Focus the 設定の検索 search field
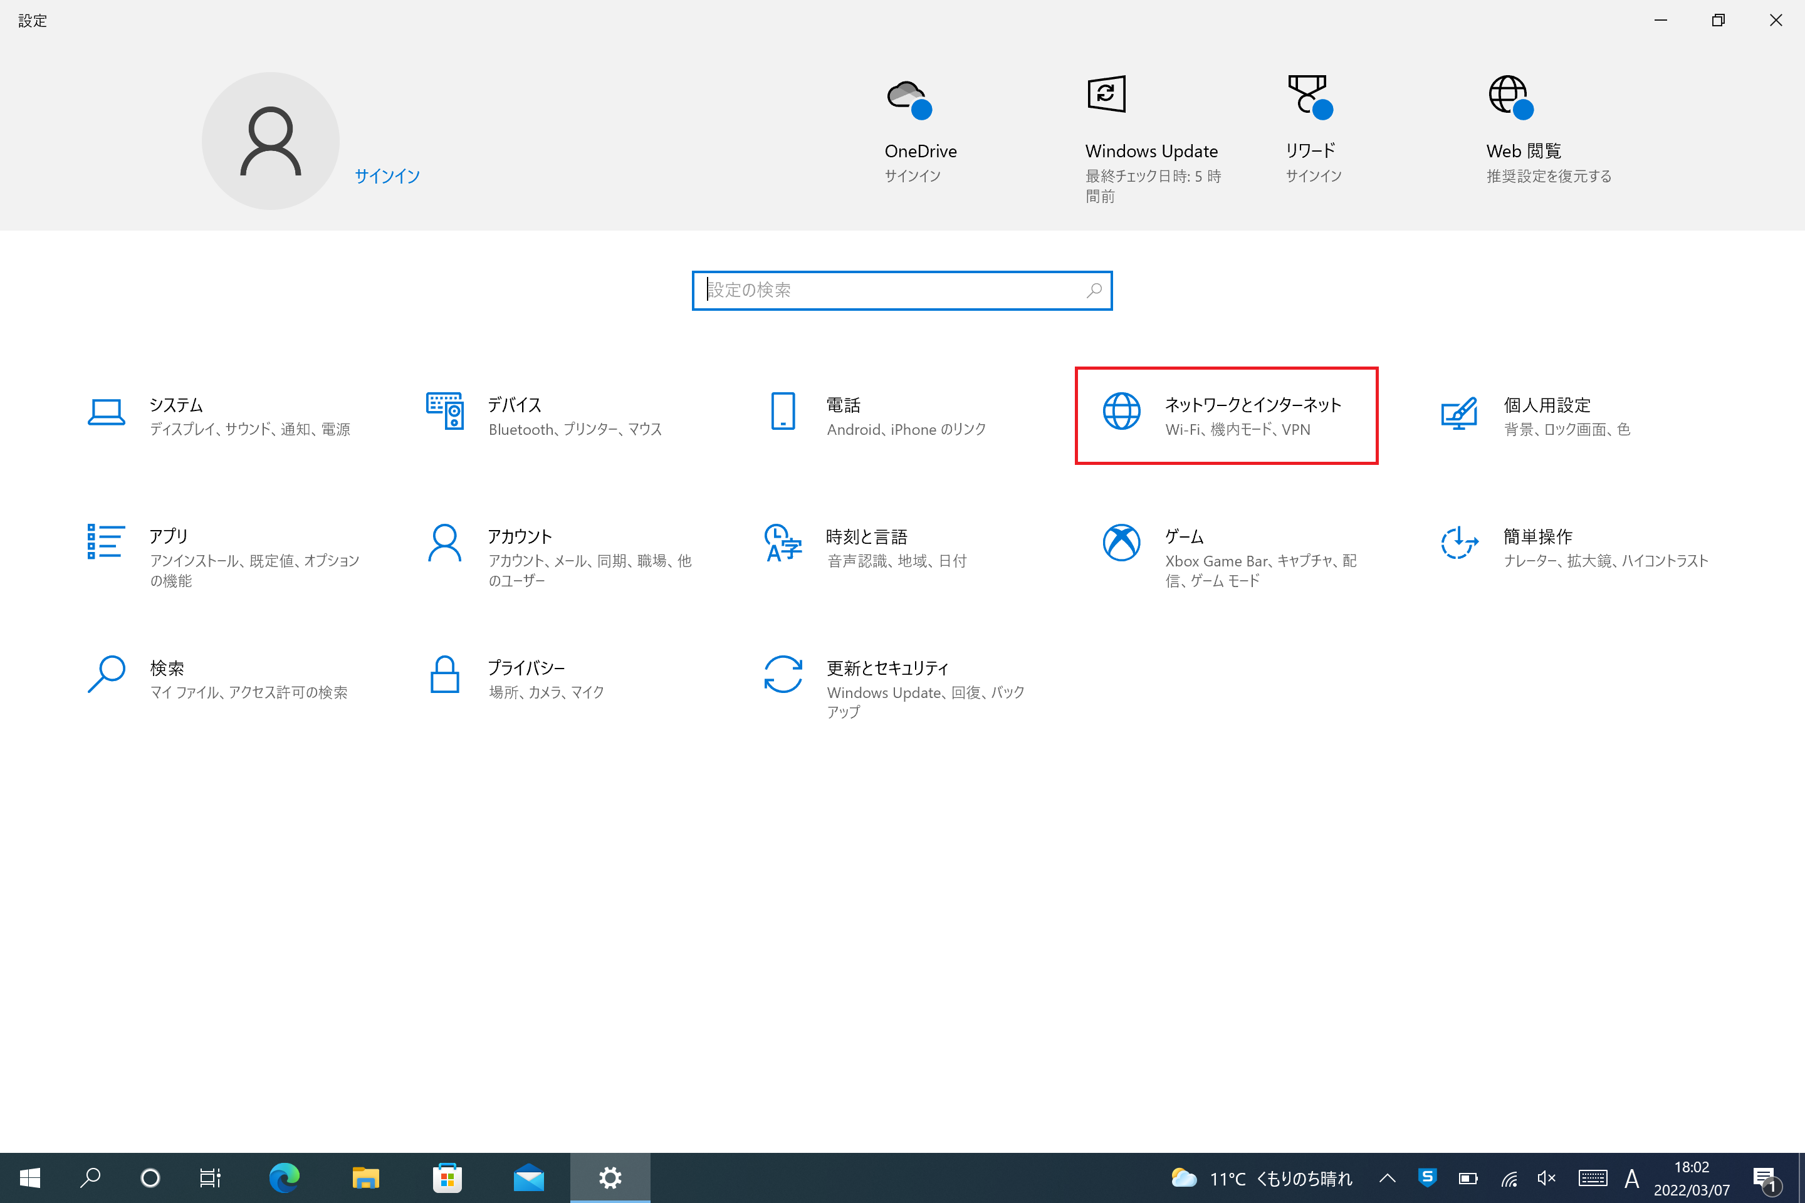Image resolution: width=1805 pixels, height=1203 pixels. pos(902,290)
